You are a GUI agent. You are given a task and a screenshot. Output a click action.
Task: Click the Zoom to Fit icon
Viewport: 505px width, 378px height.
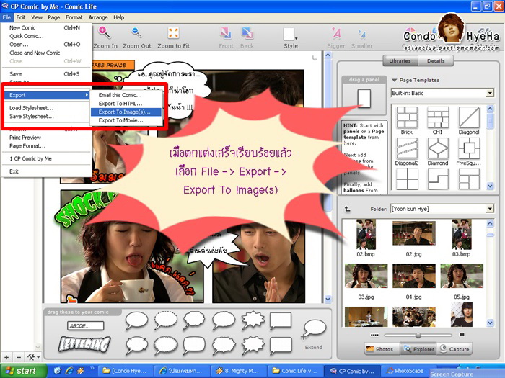click(x=173, y=33)
